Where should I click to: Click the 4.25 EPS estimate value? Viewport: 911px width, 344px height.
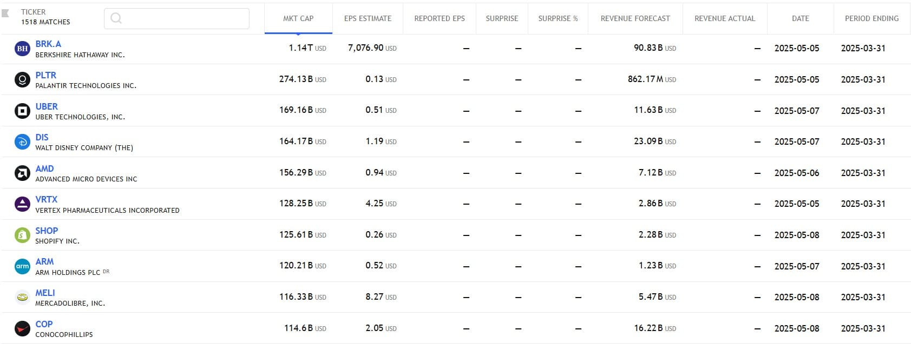click(x=381, y=204)
